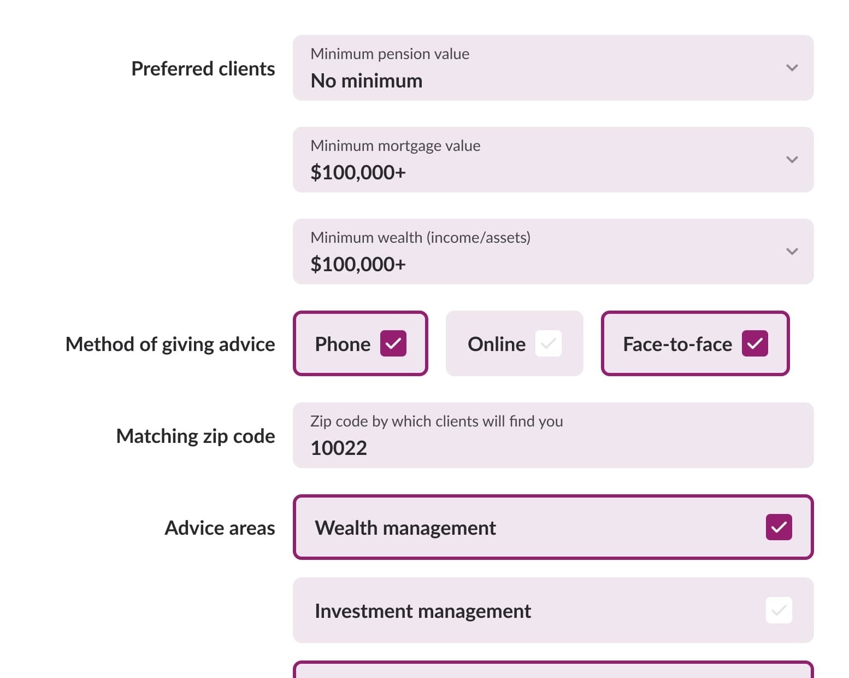Uncheck the Phone advice method checkbox
849x678 pixels.
[393, 343]
